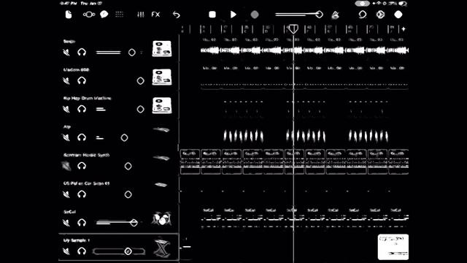Mute the Arp track
The height and width of the screenshot is (263, 467).
[66, 137]
